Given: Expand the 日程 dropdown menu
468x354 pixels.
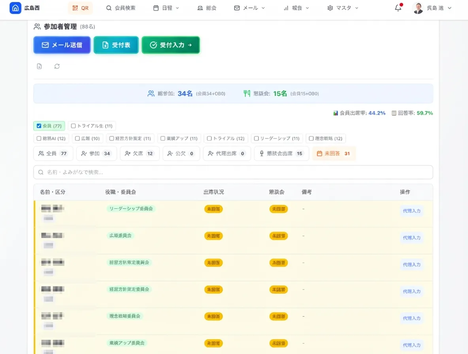Looking at the screenshot, I should coord(166,8).
